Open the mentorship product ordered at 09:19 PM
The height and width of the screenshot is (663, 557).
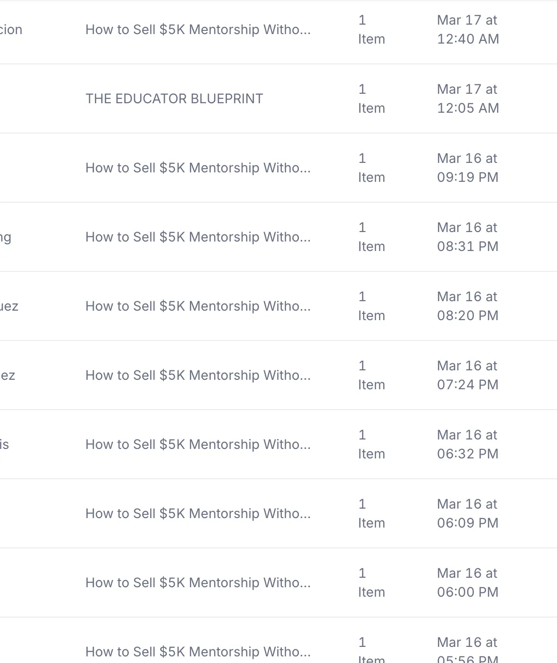(198, 168)
